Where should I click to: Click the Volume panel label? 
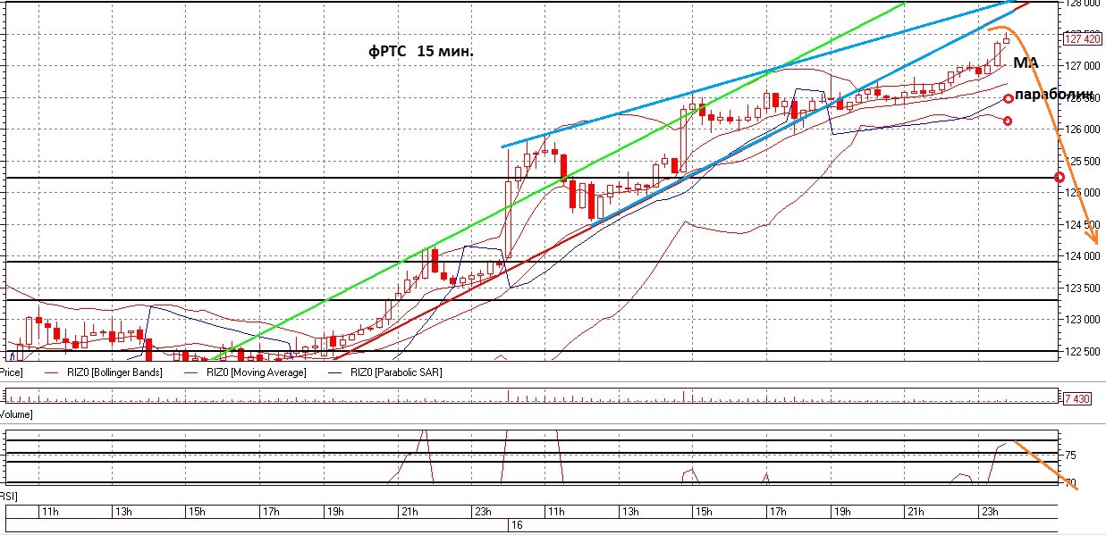[x=16, y=415]
